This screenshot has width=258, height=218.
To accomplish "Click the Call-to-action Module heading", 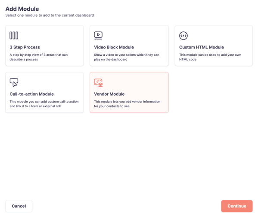I will [31, 94].
